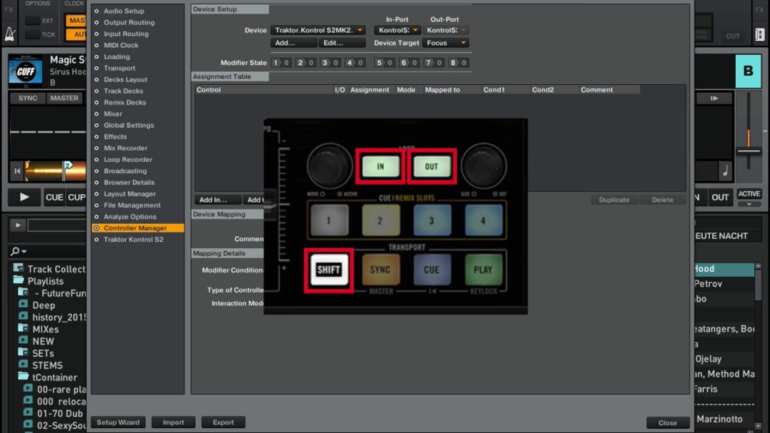
Task: Select the Transport preferences section
Action: tap(119, 68)
